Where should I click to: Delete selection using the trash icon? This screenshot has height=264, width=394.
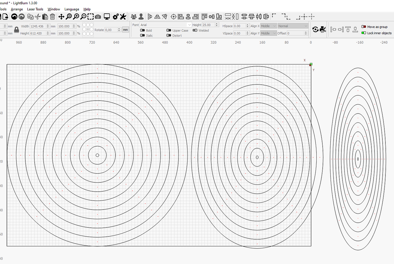52,17
